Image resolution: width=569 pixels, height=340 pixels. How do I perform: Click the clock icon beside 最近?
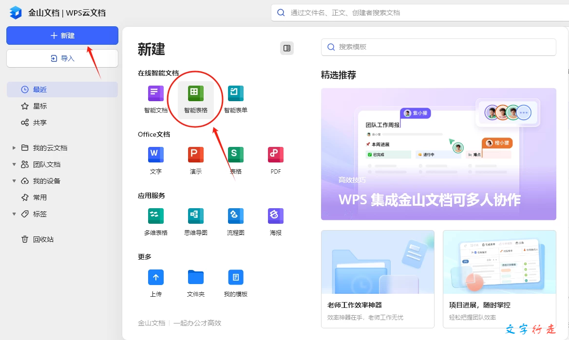pyautogui.click(x=25, y=89)
